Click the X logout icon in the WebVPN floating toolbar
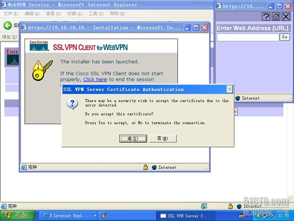The width and height of the screenshot is (294, 221). coord(286,17)
